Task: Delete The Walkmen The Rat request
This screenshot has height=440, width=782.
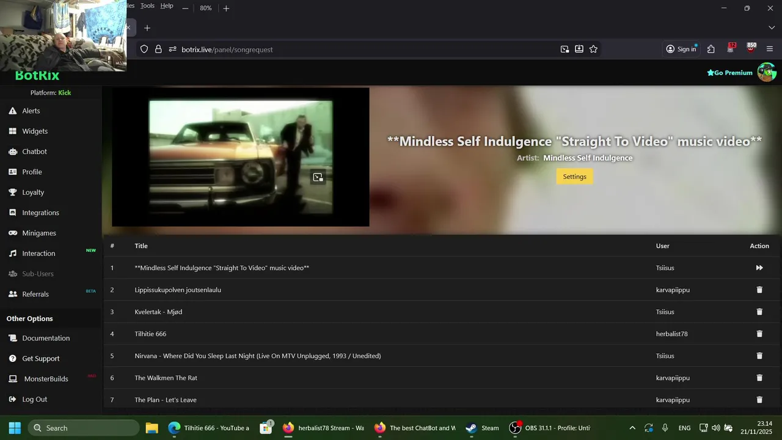Action: 759,378
